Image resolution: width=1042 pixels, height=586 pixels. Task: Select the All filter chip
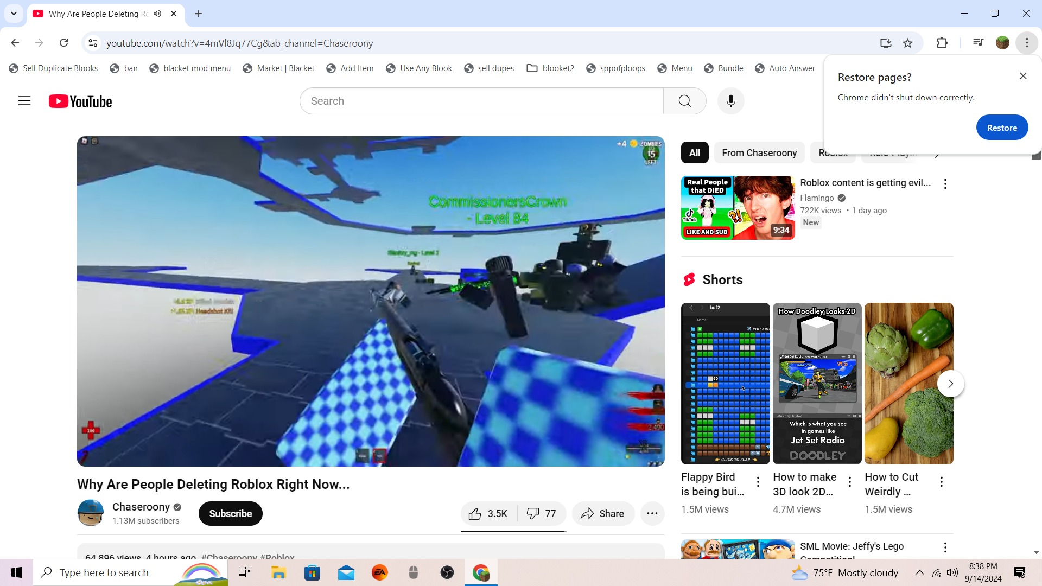pyautogui.click(x=694, y=153)
